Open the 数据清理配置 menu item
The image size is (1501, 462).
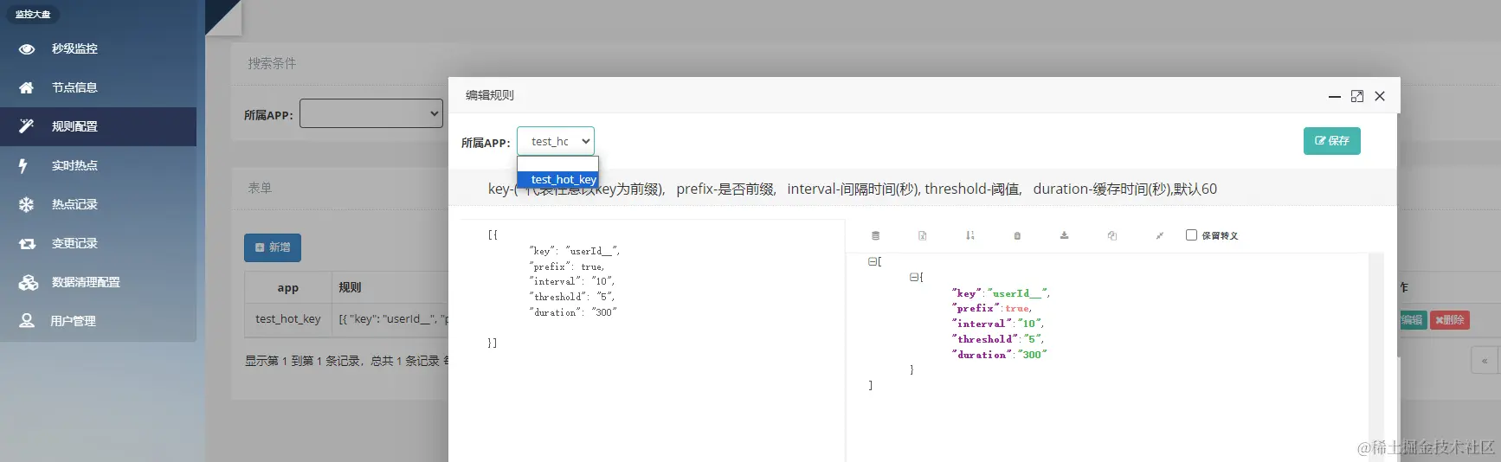98,282
